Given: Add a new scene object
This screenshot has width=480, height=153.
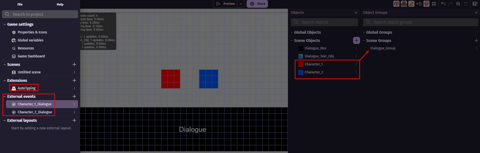Looking at the screenshot, I should 356,40.
